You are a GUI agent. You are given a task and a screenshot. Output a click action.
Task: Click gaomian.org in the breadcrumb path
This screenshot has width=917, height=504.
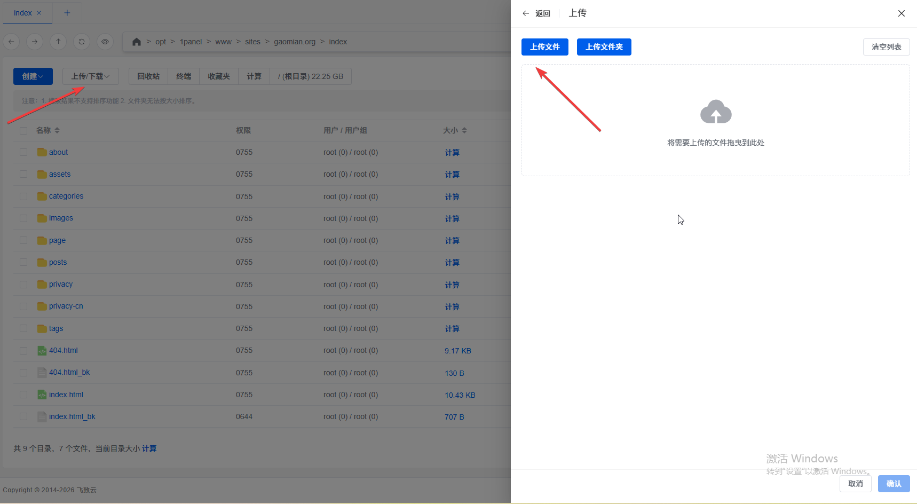click(295, 42)
